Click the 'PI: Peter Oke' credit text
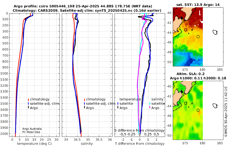The width and height of the screenshot is (229, 147). 31,132
